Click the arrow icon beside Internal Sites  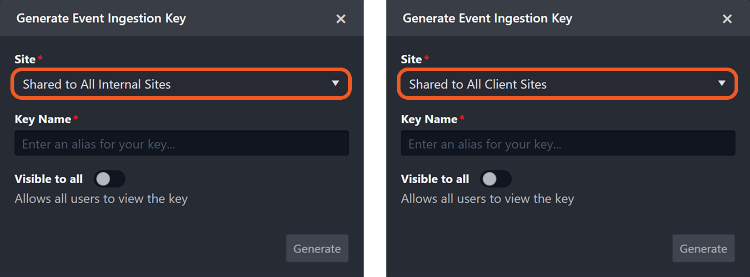pyautogui.click(x=335, y=83)
